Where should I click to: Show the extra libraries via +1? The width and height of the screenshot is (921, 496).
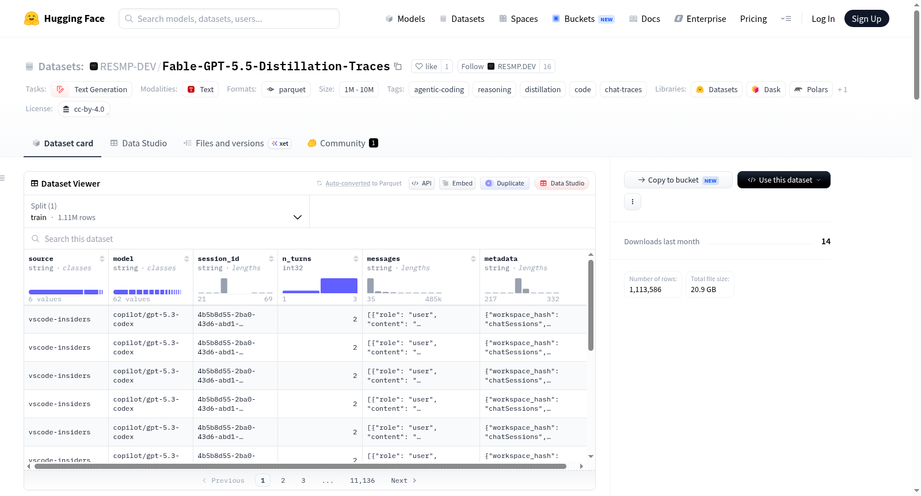point(842,89)
